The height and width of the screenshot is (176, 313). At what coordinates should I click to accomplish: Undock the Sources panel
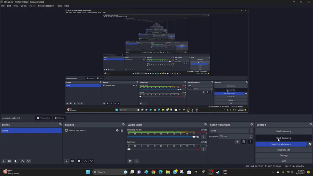123,125
